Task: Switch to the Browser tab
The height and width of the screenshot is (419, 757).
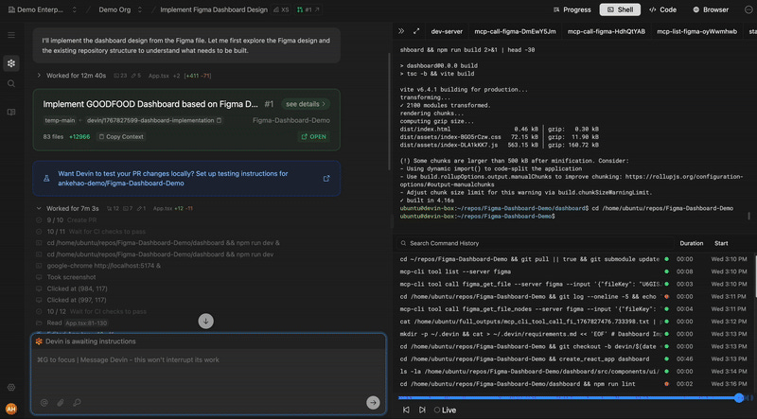Action: pos(711,9)
